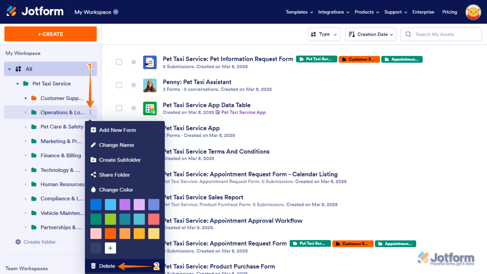Viewport: 487px width, 274px height.
Task: Click the search magnifier icon
Action: 408,34
